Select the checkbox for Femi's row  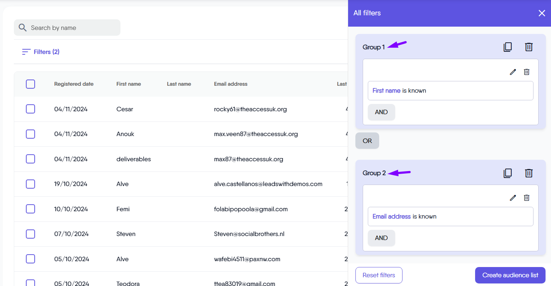pos(31,209)
